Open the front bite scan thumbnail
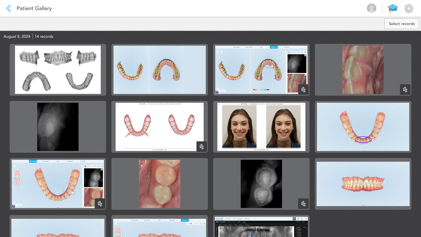 point(363,184)
